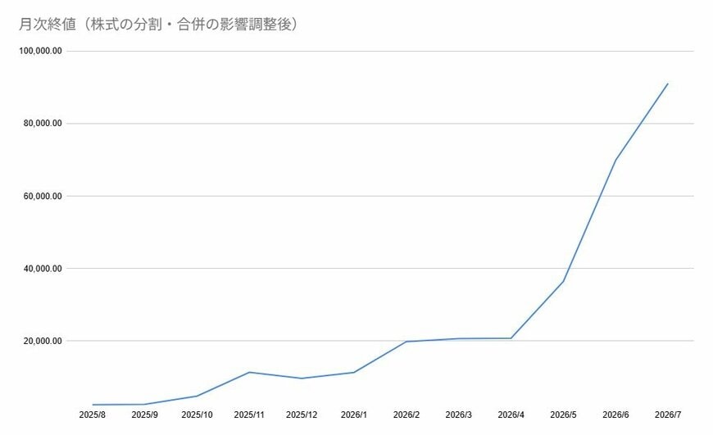The height and width of the screenshot is (435, 713).
Task: Click the 2026/4 x-axis label
Action: click(x=511, y=415)
